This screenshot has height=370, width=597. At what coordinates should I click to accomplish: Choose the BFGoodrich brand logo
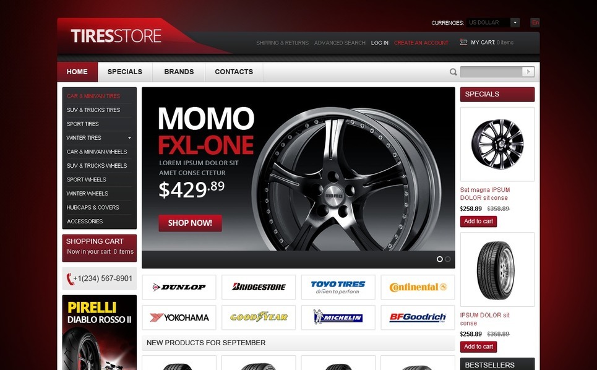[x=418, y=317]
